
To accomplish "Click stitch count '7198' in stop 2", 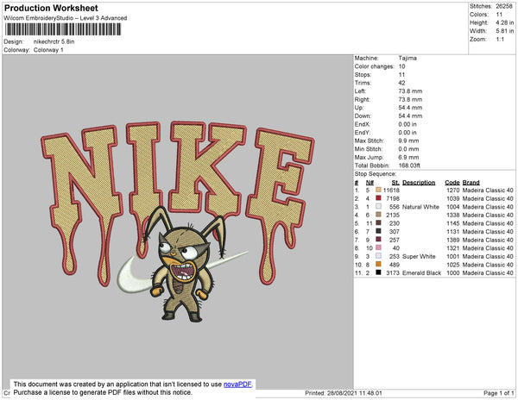I will [393, 198].
